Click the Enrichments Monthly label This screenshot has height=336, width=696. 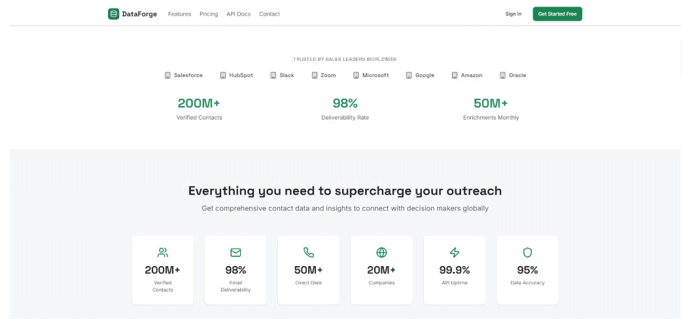point(491,118)
